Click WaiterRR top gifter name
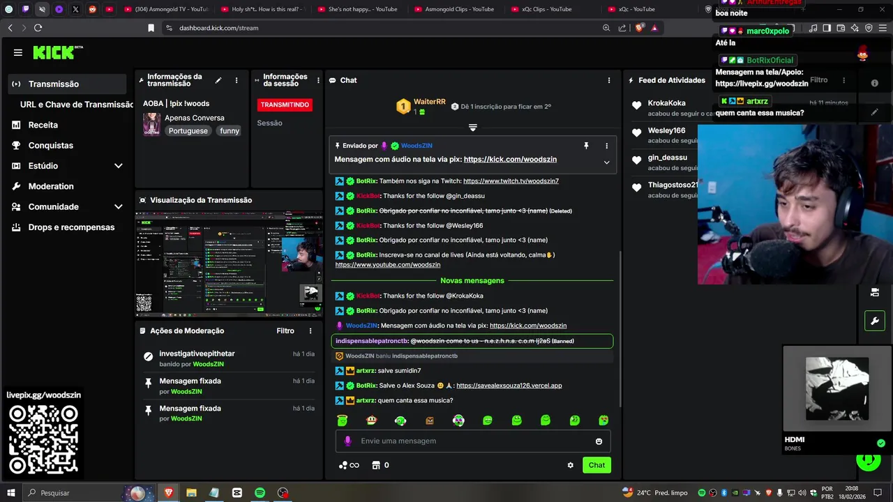893x502 pixels. 430,102
